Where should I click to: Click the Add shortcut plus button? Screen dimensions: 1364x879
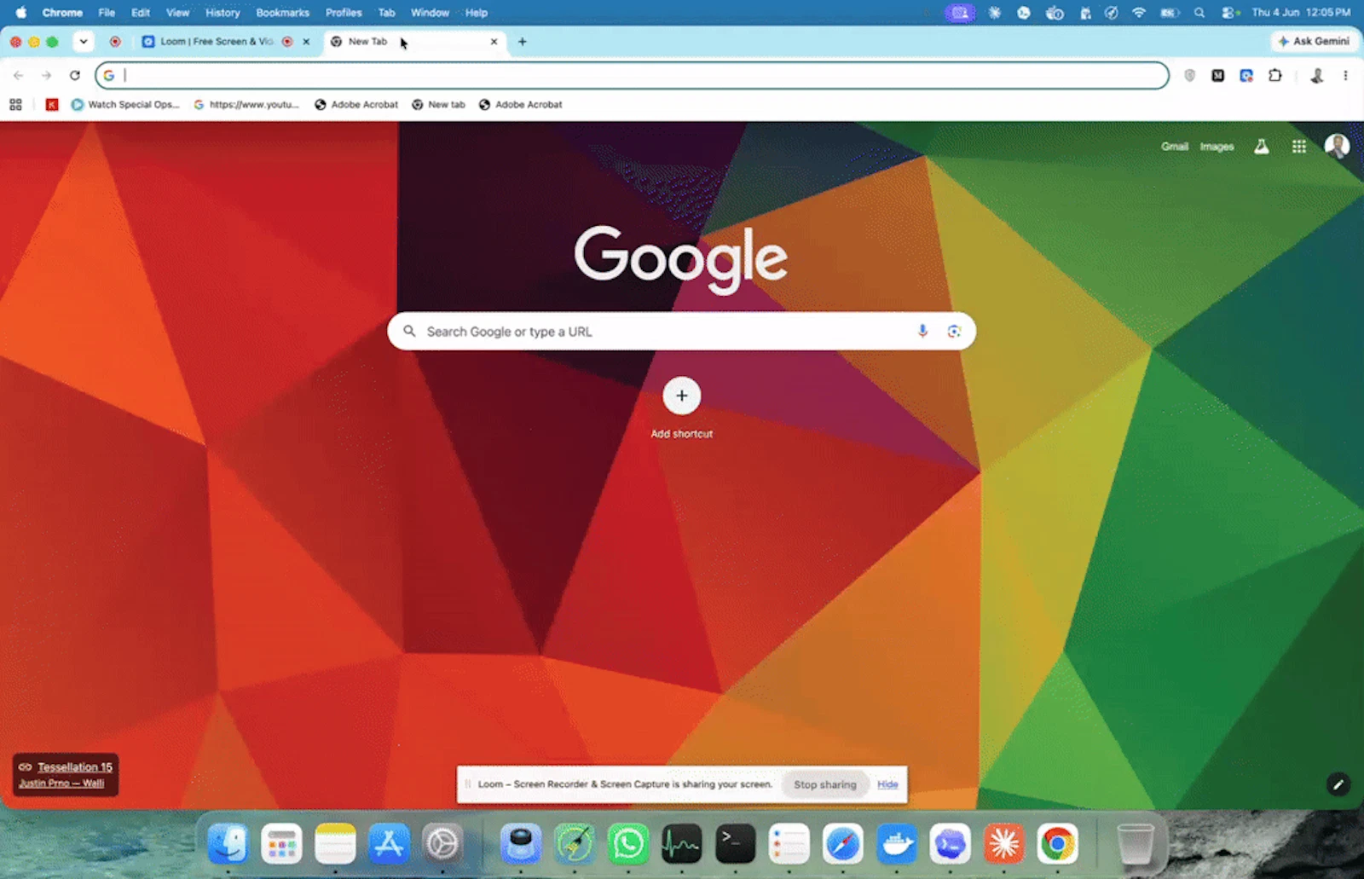click(681, 396)
